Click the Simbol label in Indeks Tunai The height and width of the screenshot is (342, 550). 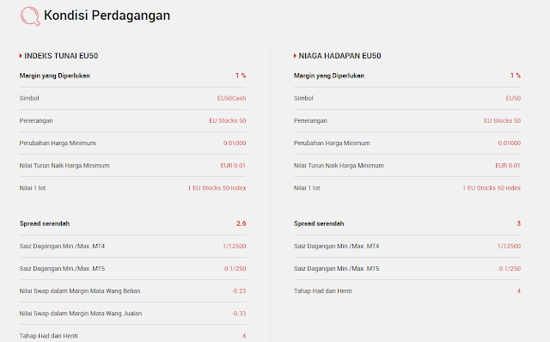click(x=29, y=98)
